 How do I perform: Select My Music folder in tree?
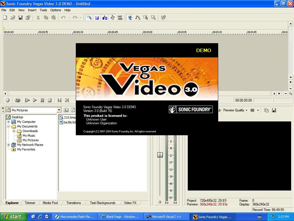(29, 136)
